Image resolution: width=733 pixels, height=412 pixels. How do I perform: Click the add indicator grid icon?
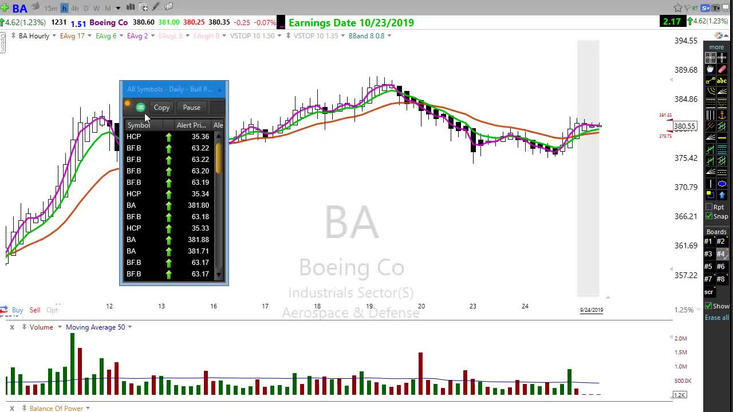143,7
